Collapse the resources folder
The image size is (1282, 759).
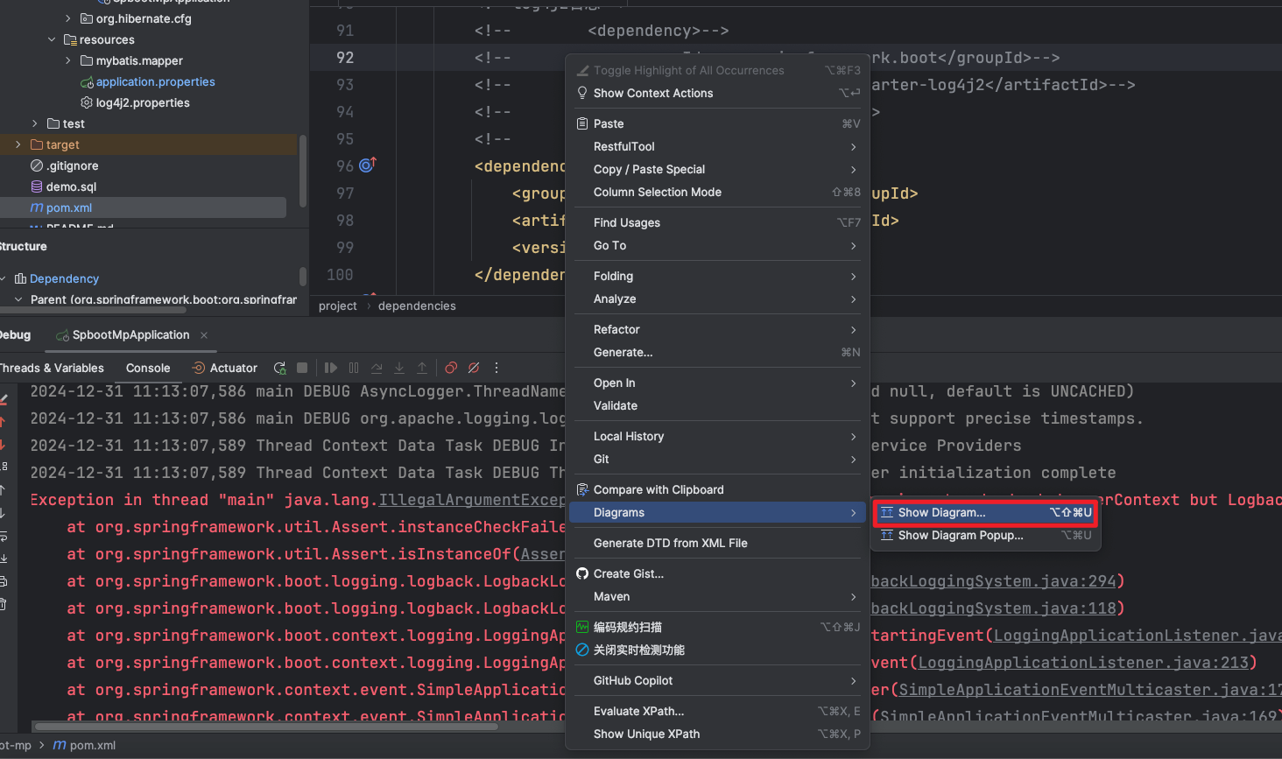pyautogui.click(x=52, y=39)
